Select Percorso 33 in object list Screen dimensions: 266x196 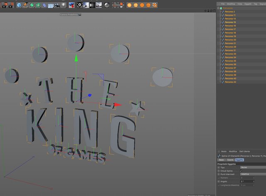click(x=230, y=54)
